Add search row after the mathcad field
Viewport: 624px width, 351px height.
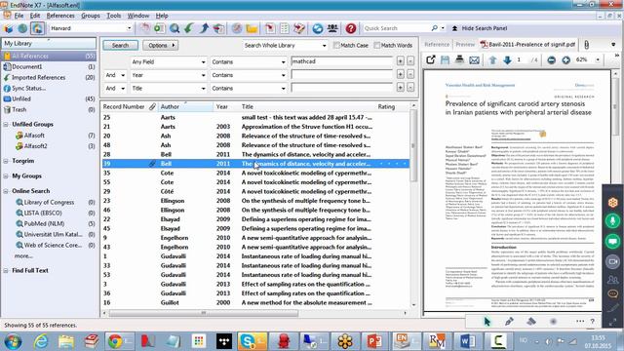pos(401,61)
